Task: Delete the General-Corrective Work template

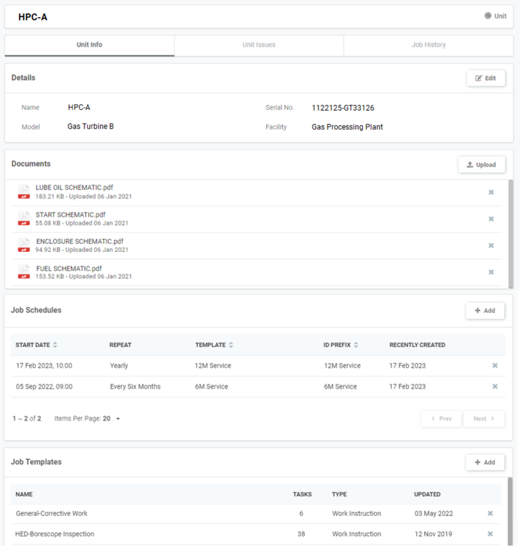Action: coord(490,513)
